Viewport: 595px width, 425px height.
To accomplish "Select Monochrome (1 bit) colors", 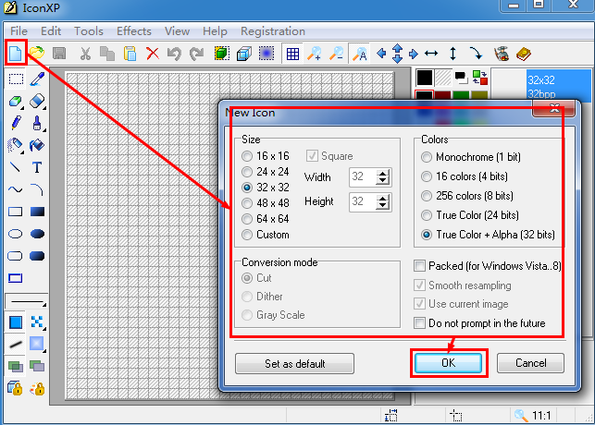I will [x=471, y=157].
